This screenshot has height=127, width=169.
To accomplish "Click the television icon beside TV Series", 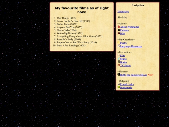I will coord(119,65).
